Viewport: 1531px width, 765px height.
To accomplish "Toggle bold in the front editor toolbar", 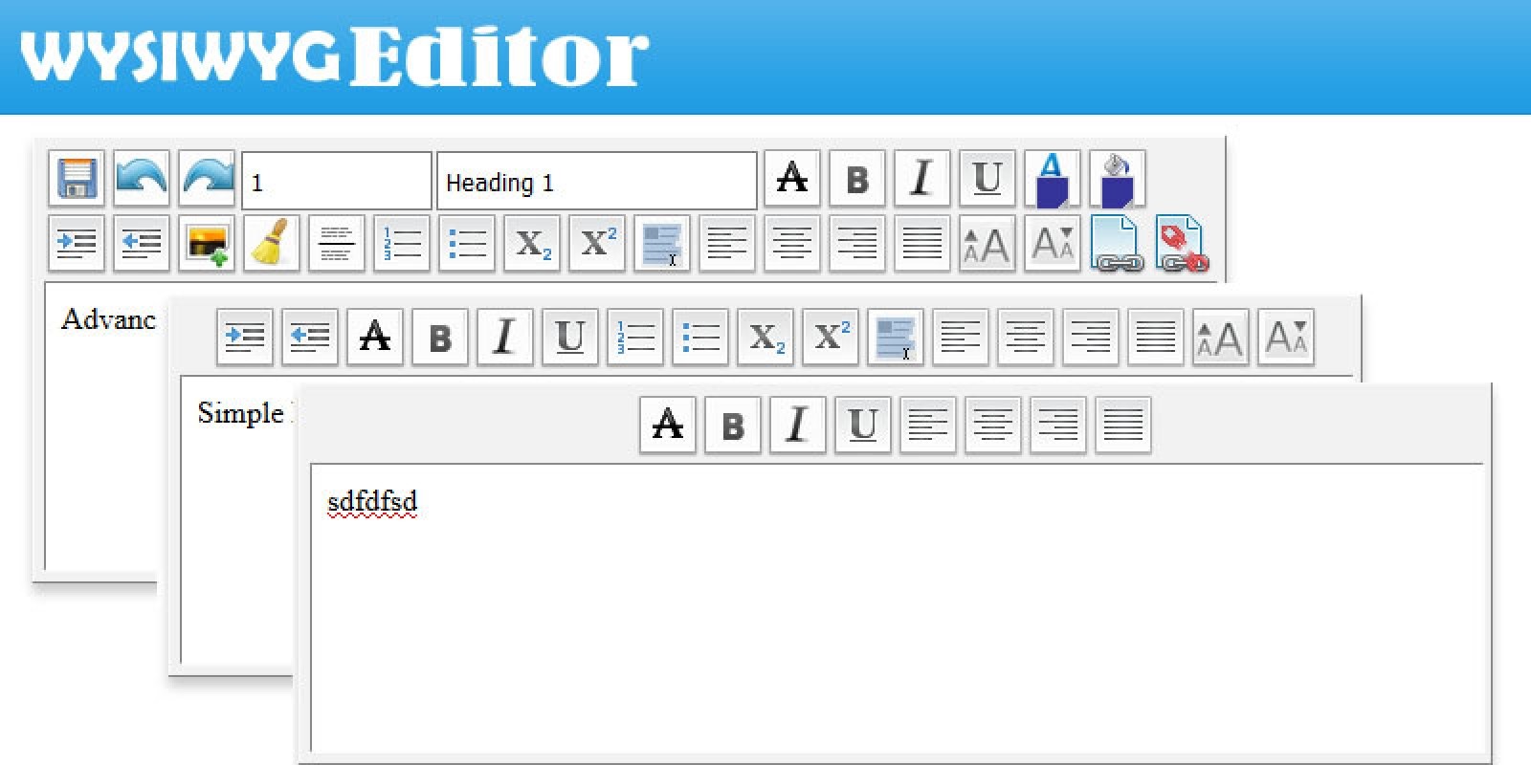I will point(733,425).
